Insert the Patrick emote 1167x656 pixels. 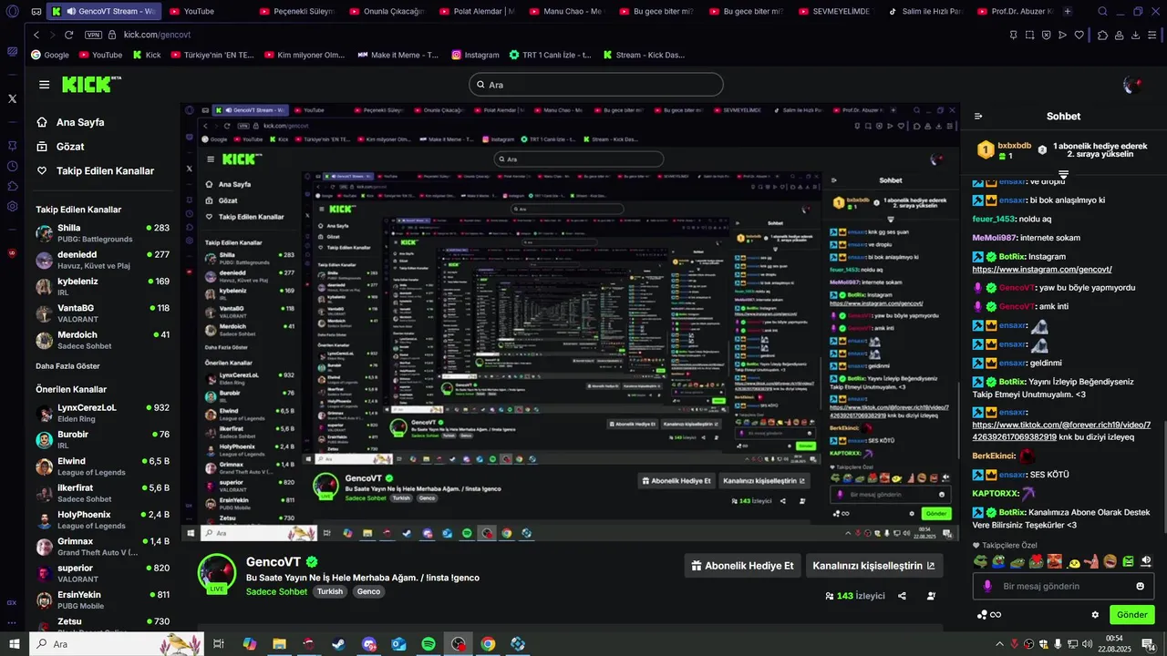click(x=1092, y=561)
